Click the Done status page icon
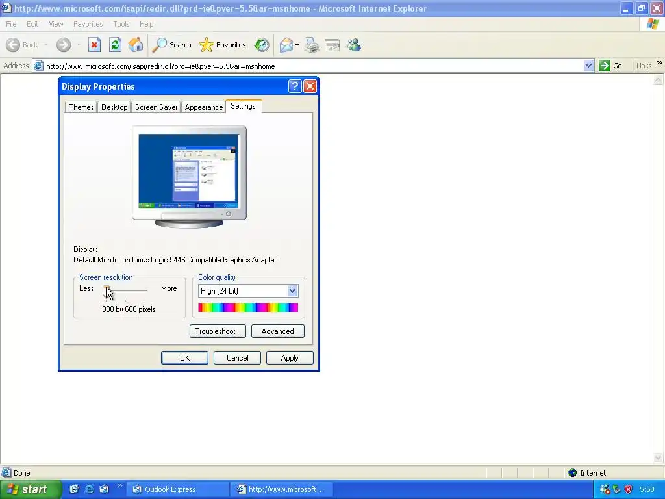Screen dimensions: 665x499 tap(6, 473)
